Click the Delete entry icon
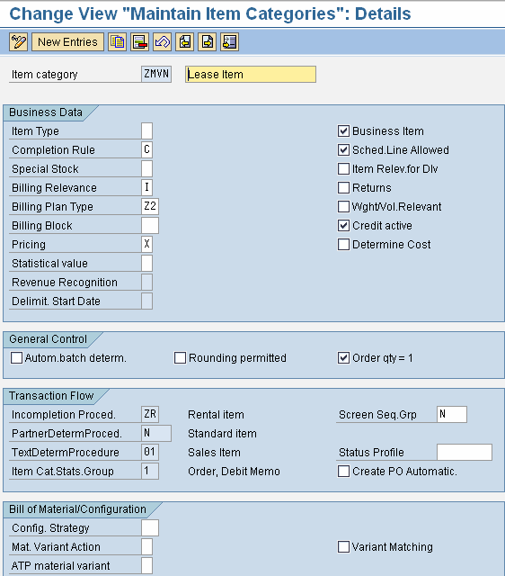The width and height of the screenshot is (505, 576). [139, 42]
